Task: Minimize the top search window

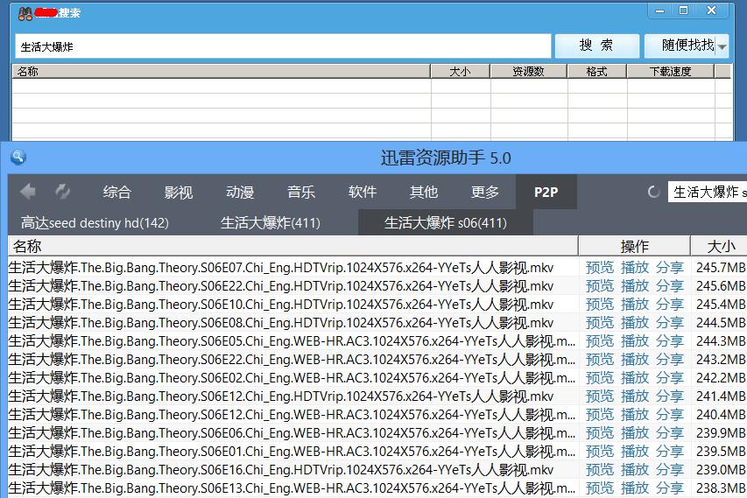Action: point(662,11)
